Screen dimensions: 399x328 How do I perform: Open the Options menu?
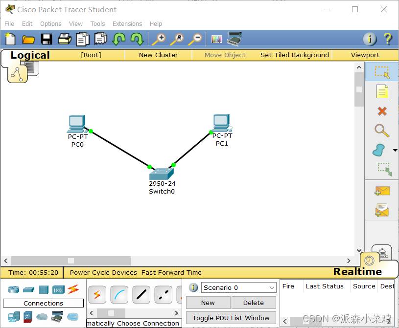tap(50, 23)
